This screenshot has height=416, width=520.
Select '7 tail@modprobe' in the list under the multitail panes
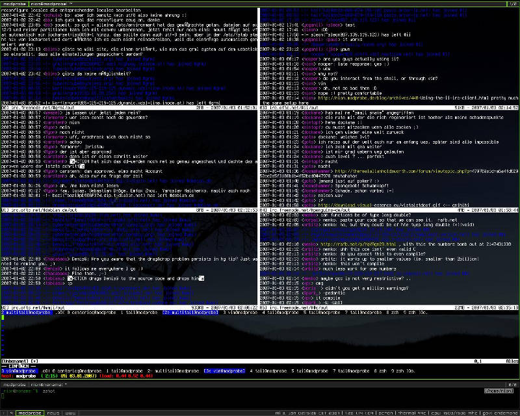tap(363, 313)
